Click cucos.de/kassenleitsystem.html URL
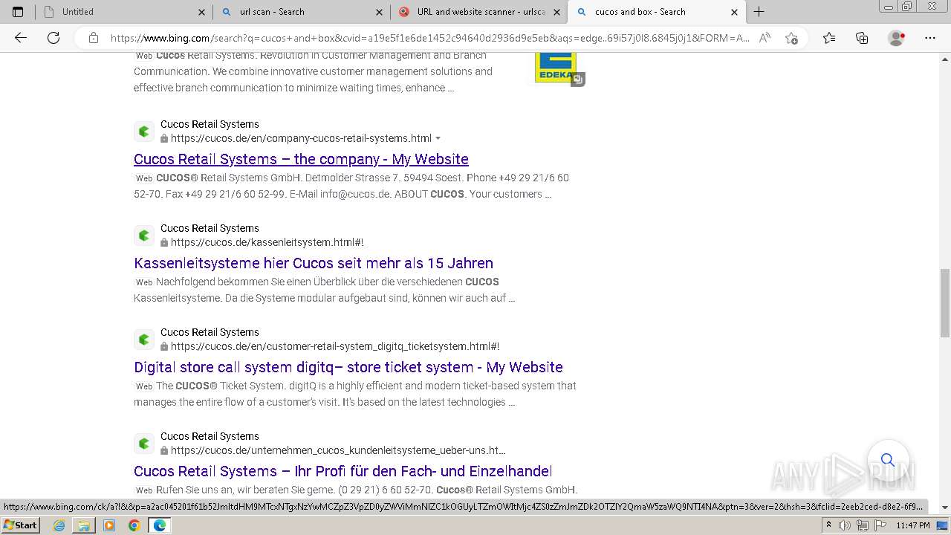 tap(267, 242)
